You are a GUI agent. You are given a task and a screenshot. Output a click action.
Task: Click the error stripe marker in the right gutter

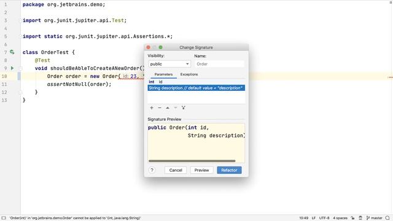(x=391, y=77)
